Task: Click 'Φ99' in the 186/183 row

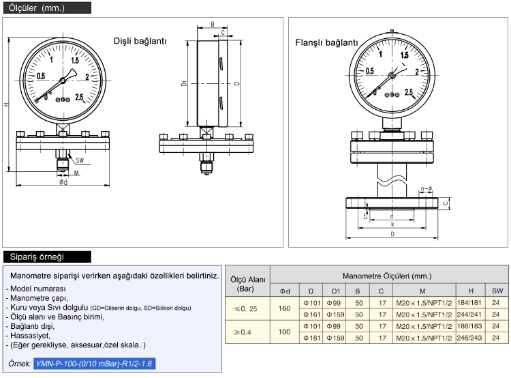Action: (333, 326)
